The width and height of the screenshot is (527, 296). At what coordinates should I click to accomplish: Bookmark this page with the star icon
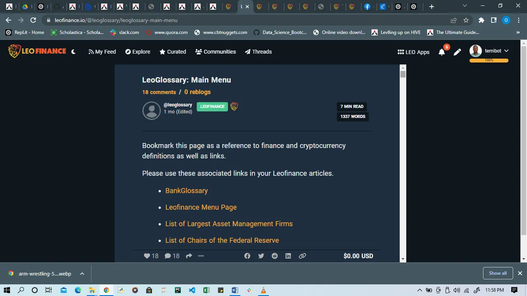466,20
